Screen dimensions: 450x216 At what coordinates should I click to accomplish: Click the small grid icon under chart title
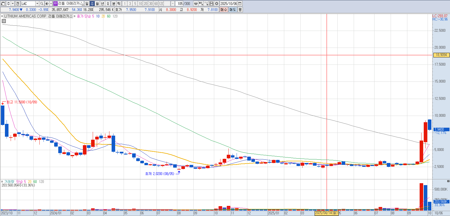click(4, 21)
